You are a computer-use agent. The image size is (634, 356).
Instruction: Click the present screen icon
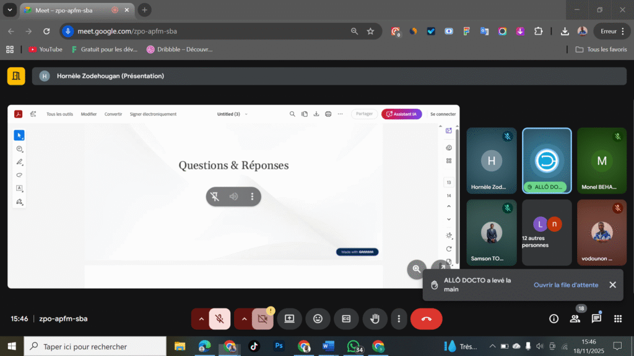pos(289,319)
